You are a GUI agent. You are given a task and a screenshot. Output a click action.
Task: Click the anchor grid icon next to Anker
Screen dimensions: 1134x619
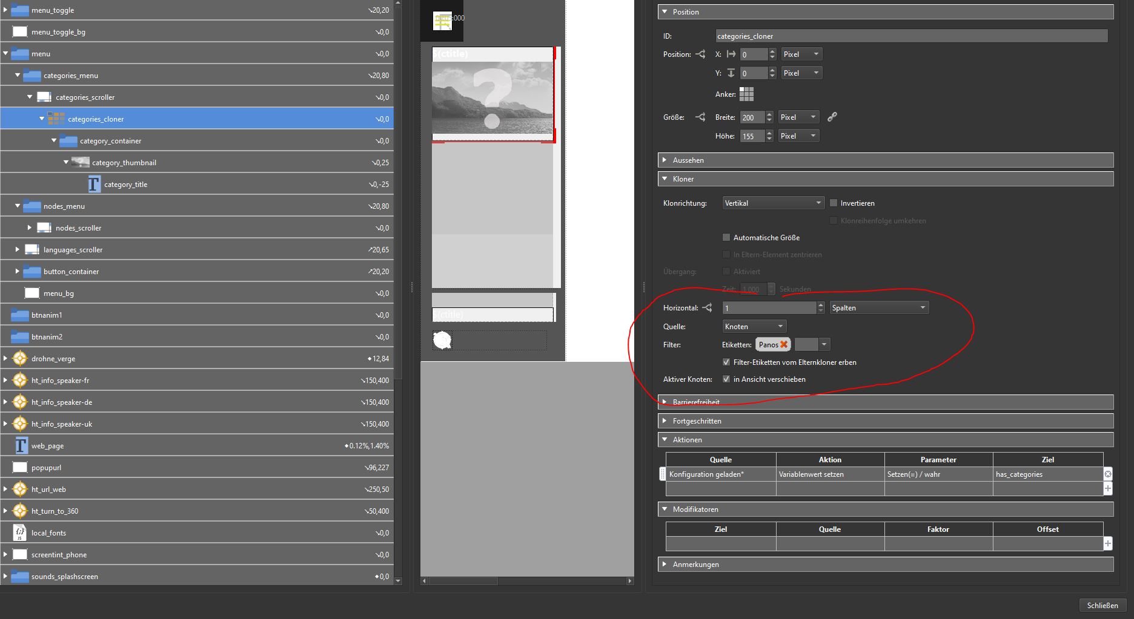pos(746,94)
